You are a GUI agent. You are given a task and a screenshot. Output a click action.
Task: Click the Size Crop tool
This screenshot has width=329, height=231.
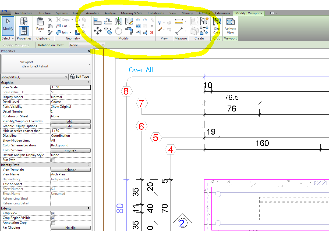pos(217,24)
